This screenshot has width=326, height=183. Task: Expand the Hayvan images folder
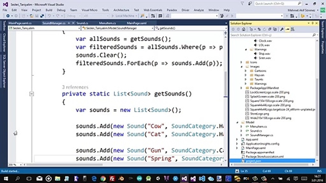(246, 75)
